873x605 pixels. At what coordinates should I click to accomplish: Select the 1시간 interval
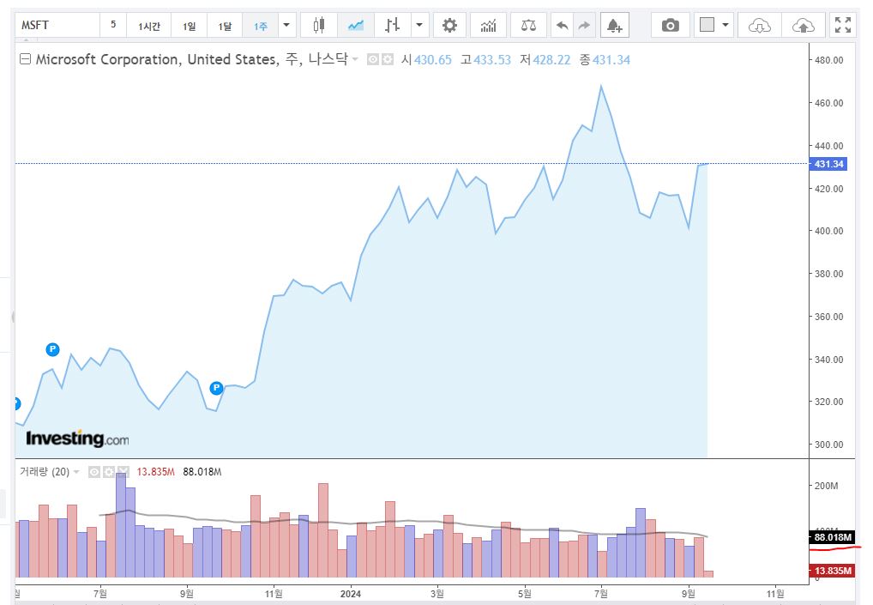click(148, 25)
